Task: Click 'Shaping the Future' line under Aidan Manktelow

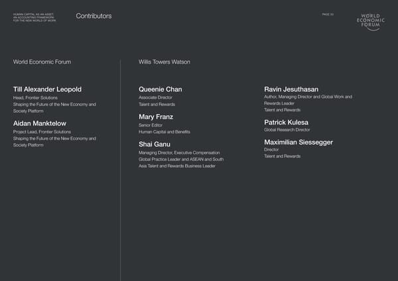Action: 54,139
